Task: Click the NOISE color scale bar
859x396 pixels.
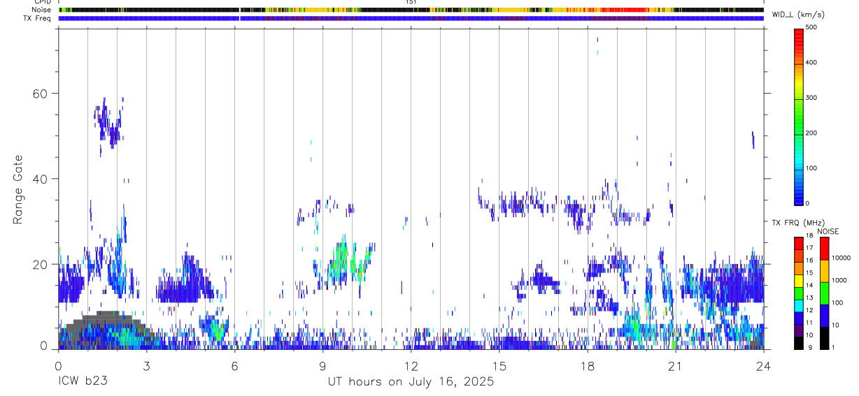Action: coord(824,293)
